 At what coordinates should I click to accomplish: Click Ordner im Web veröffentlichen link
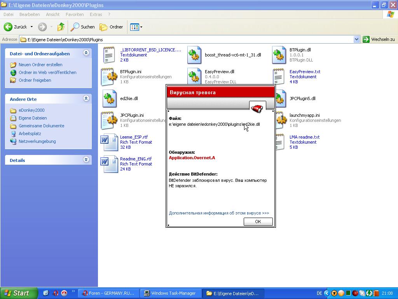[47, 72]
